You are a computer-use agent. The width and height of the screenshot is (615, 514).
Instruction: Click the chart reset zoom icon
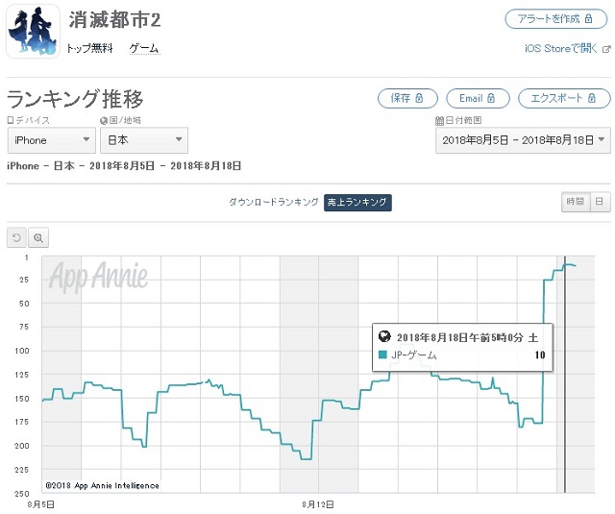pyautogui.click(x=16, y=237)
